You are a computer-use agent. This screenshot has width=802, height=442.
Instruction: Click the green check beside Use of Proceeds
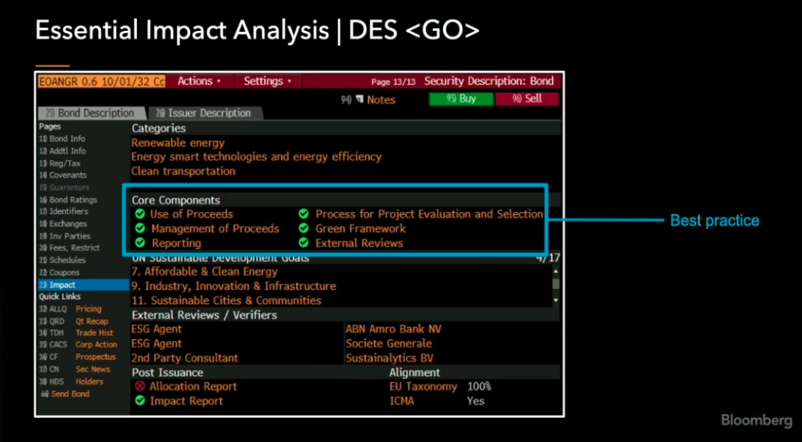(x=140, y=214)
